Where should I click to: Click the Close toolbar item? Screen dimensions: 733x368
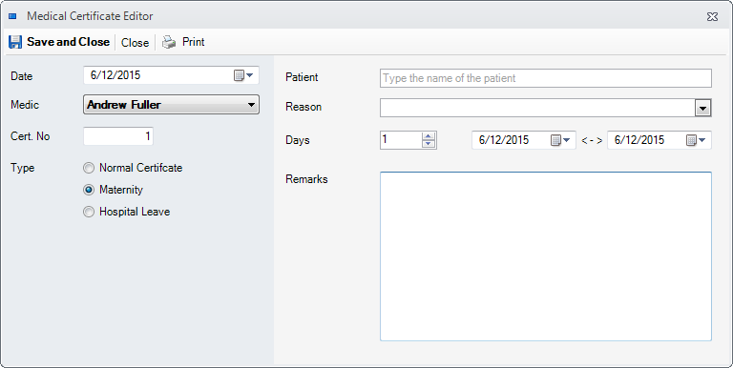135,43
